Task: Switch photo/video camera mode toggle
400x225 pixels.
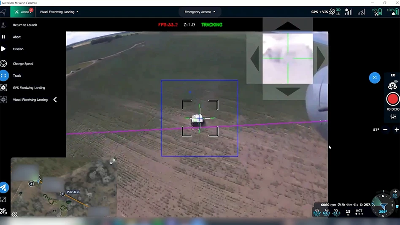Action: [x=392, y=86]
